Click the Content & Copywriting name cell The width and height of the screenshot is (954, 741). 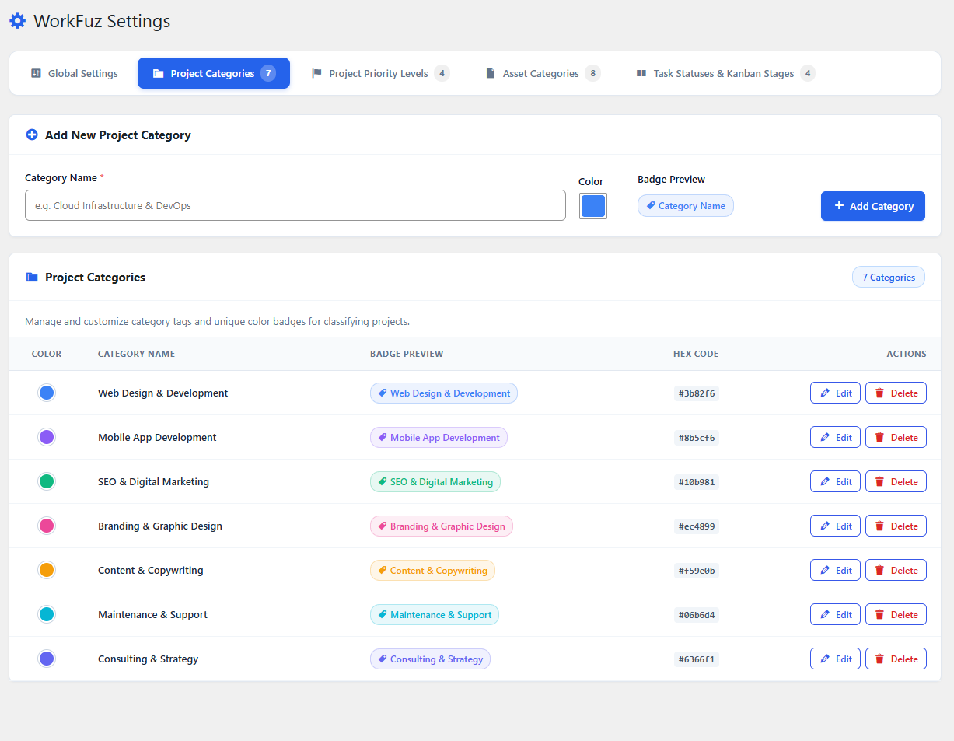tap(151, 570)
